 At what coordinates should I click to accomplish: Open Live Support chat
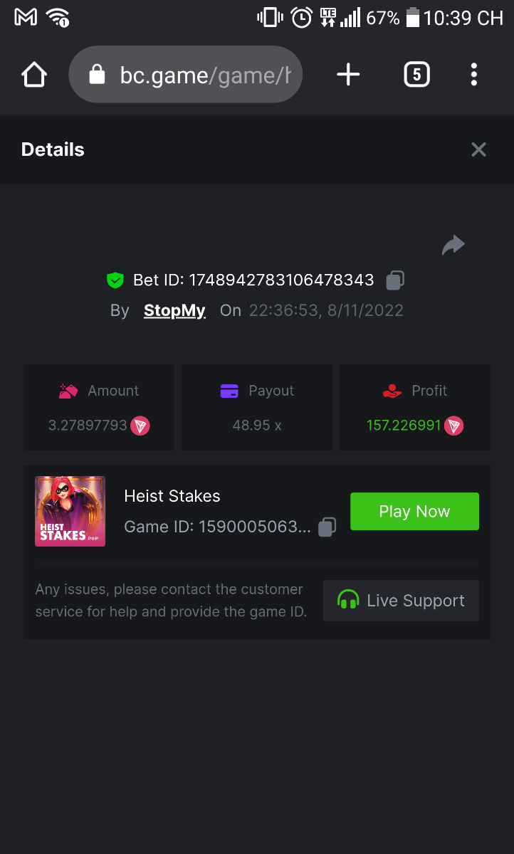tap(401, 601)
